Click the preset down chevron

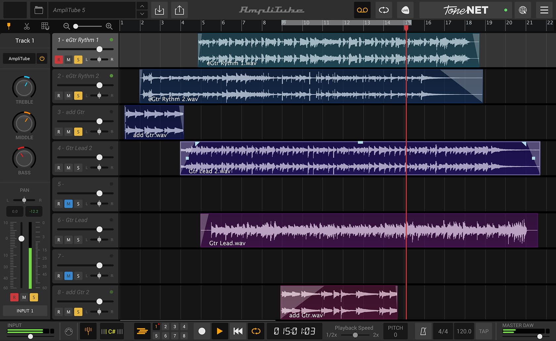point(142,14)
